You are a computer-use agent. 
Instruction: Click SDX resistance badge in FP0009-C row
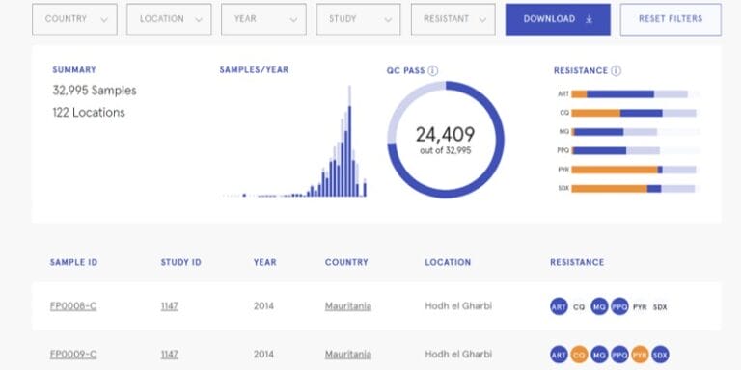pos(660,355)
